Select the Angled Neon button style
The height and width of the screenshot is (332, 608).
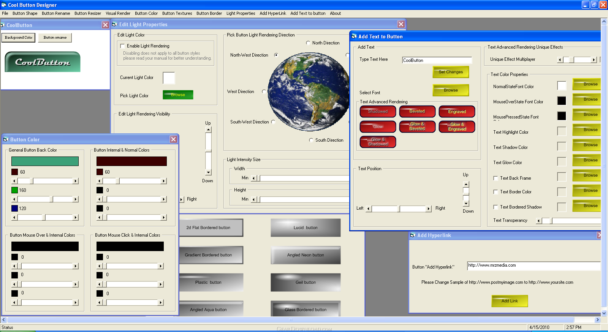pos(306,255)
